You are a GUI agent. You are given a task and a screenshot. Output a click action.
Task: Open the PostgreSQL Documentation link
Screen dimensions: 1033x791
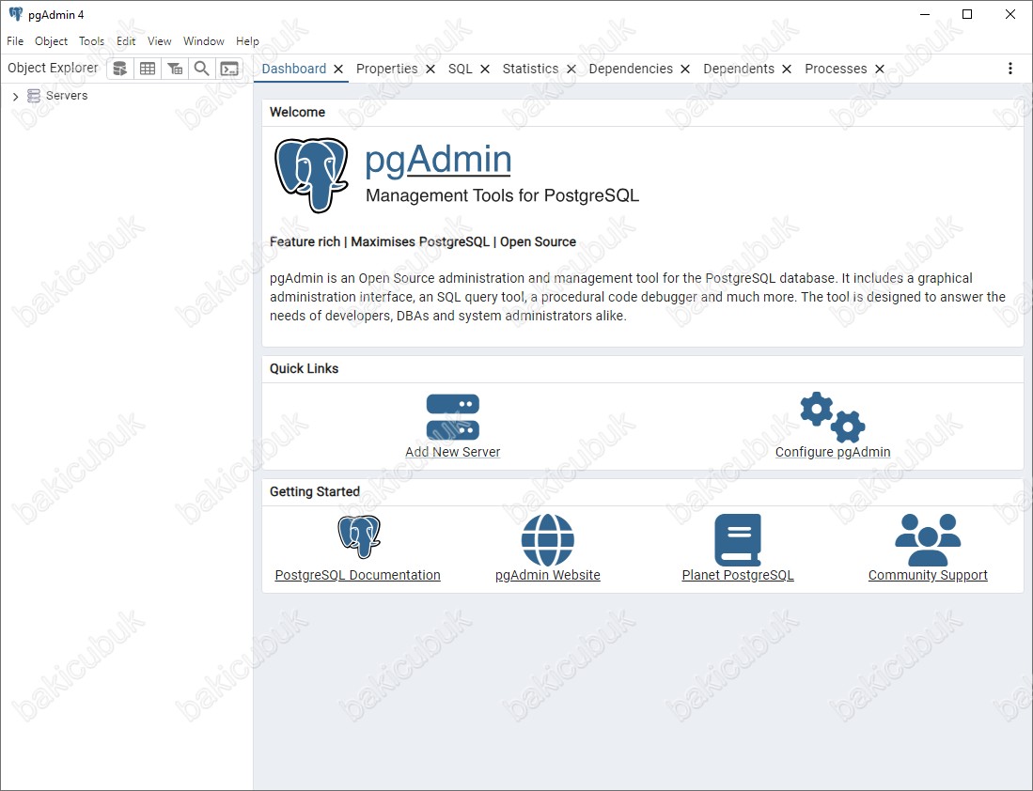(358, 575)
